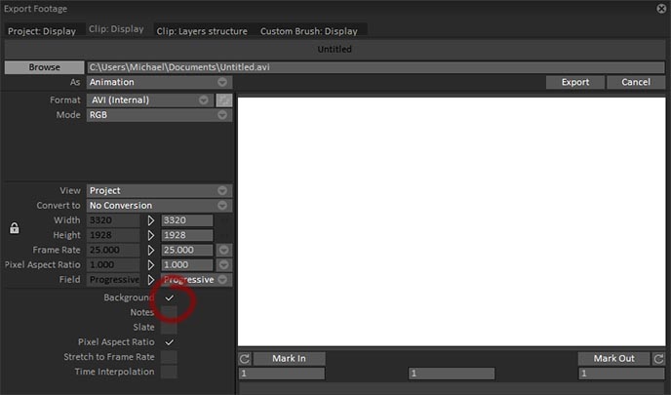Click the arrow icon between the Height fields
Viewport: 671px width, 395px height.
tap(150, 235)
